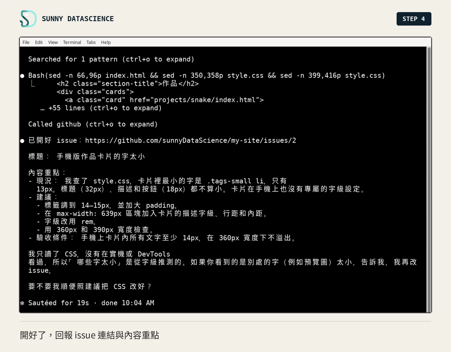Open the Edit menu

pyautogui.click(x=39, y=42)
